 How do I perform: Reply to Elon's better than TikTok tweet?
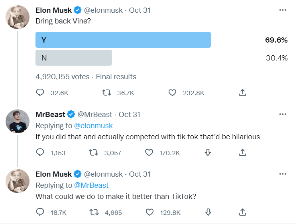[x=40, y=212]
